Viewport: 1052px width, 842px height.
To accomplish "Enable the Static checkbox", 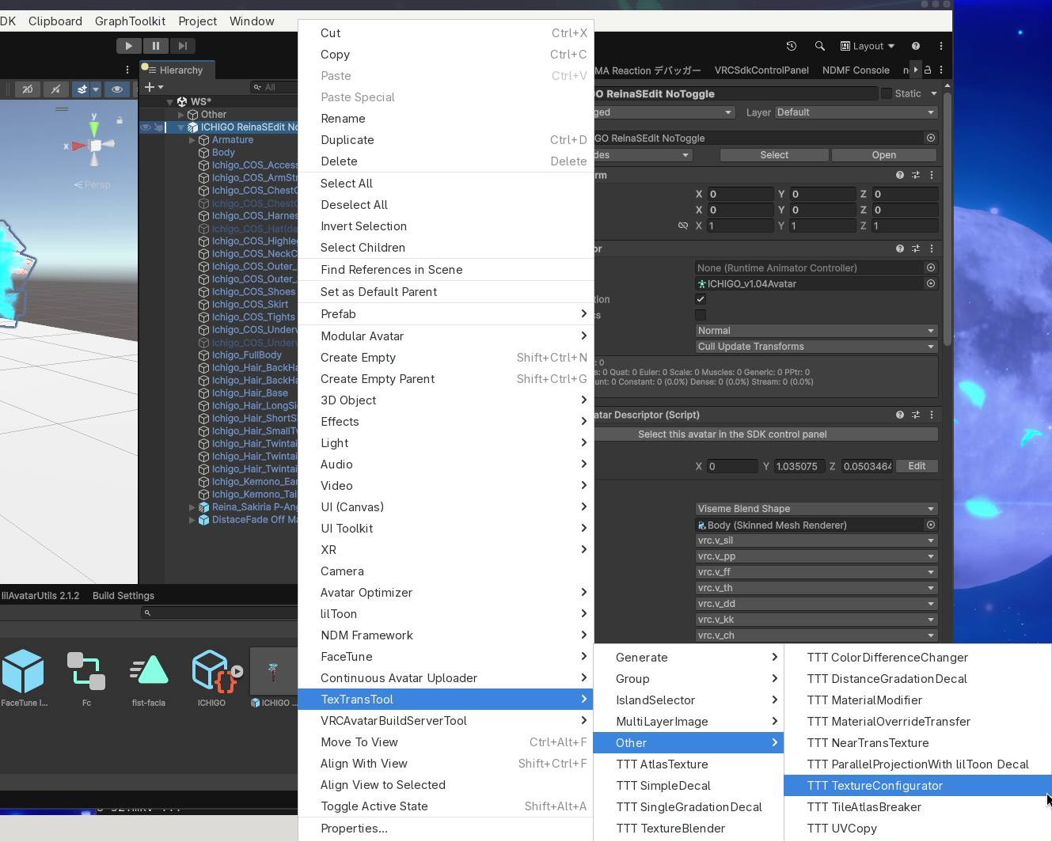I will [887, 93].
